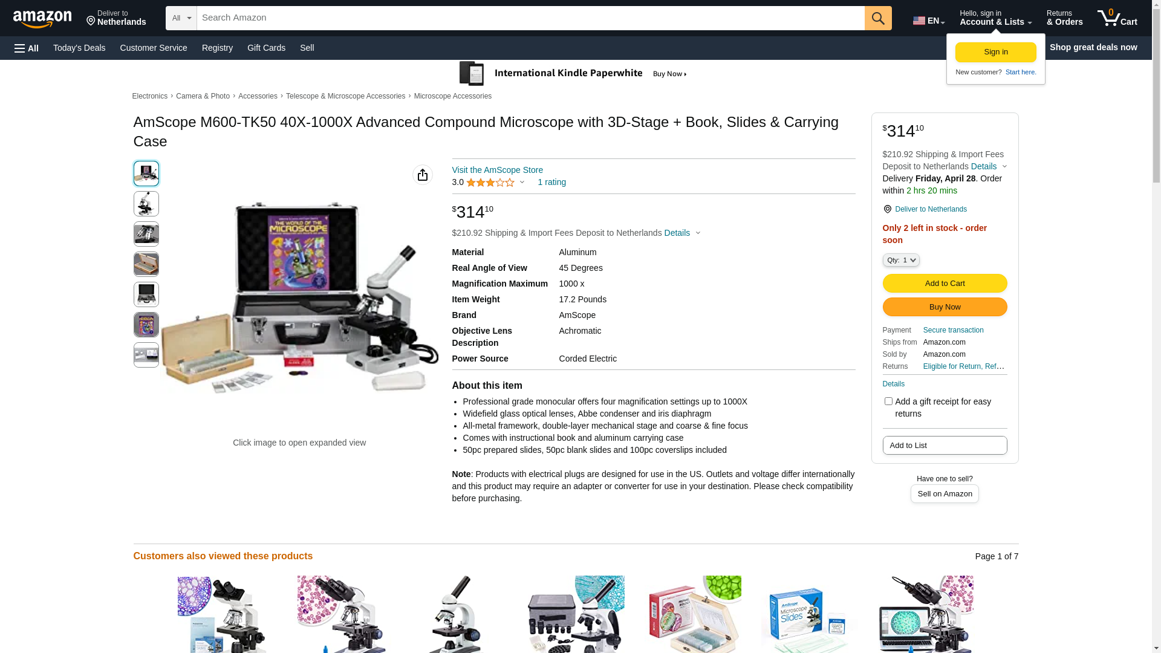Image resolution: width=1161 pixels, height=653 pixels.
Task: Select the EN language flag selector
Action: pyautogui.click(x=929, y=21)
